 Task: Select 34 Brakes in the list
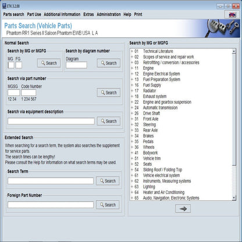pyautogui.click(x=144, y=136)
